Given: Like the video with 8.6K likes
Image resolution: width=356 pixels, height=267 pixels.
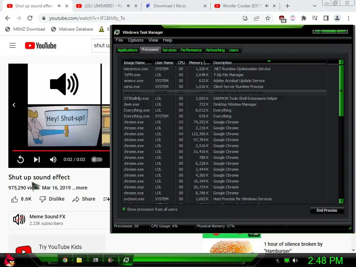Looking at the screenshot, I should (x=21, y=199).
